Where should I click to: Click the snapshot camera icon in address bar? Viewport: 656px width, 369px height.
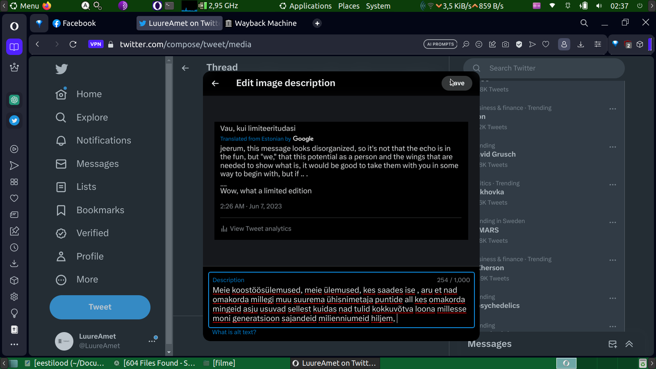506,44
